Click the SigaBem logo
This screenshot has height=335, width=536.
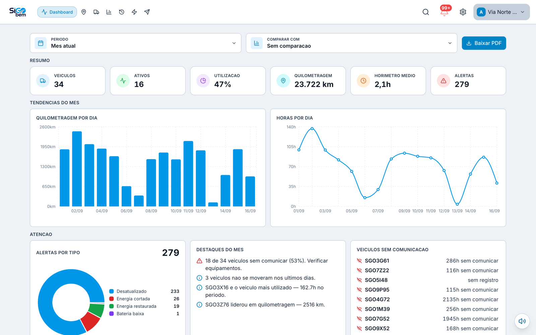[x=18, y=12]
